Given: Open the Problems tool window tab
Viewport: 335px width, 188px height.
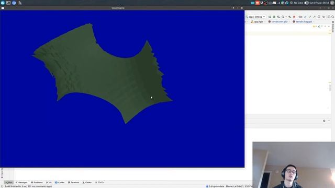Looking at the screenshot, I should tap(37, 182).
